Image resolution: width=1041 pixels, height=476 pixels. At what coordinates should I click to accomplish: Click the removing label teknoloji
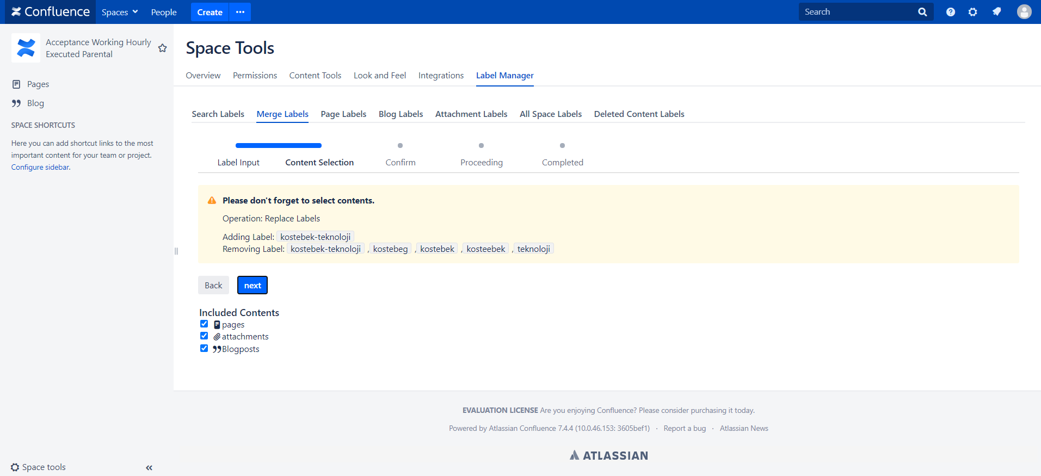point(534,249)
